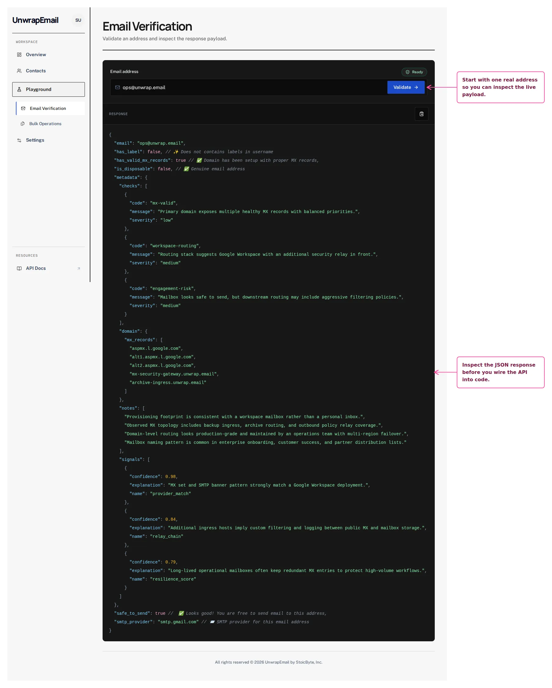552x688 pixels.
Task: Click the WORKSPACE section heading
Action: coord(27,42)
